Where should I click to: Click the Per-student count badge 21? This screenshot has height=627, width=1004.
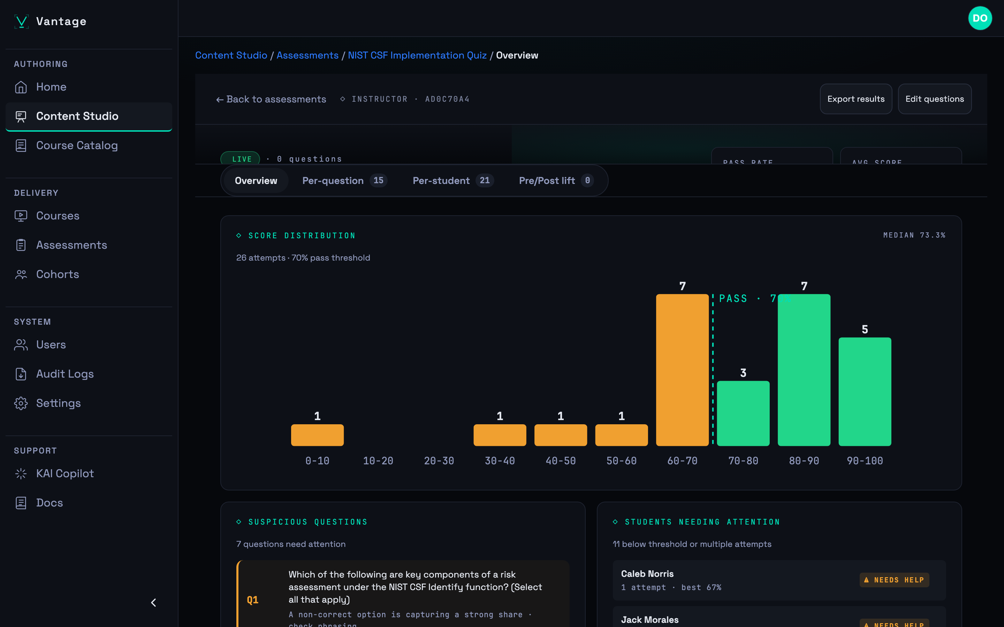point(485,180)
